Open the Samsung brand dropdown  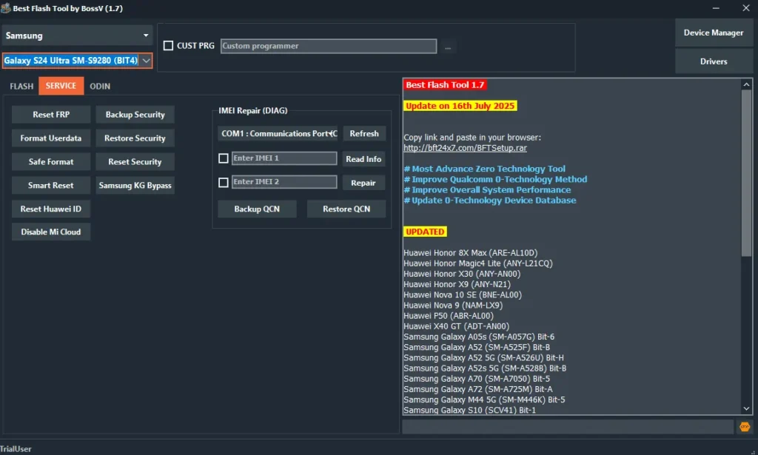click(77, 36)
